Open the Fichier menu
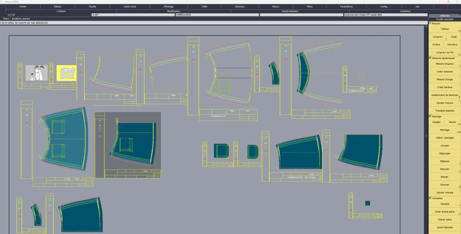This screenshot has width=461, height=234. point(23,6)
